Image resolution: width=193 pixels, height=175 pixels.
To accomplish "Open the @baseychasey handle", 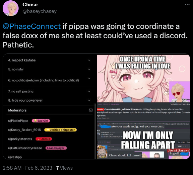I will [39, 11].
